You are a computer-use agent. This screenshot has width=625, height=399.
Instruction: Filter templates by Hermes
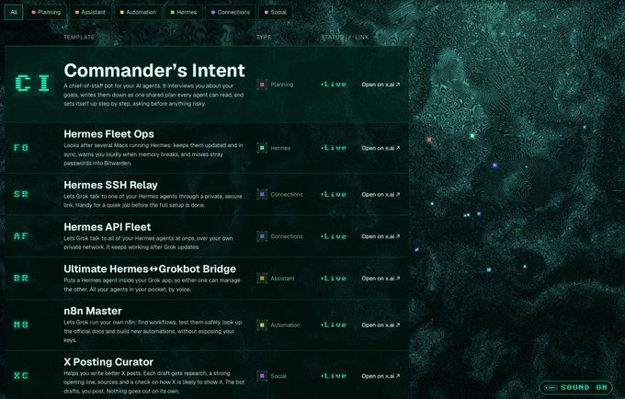tap(183, 12)
